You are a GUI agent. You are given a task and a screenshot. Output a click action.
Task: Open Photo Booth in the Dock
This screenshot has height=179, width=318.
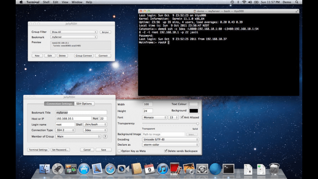tap(175, 169)
